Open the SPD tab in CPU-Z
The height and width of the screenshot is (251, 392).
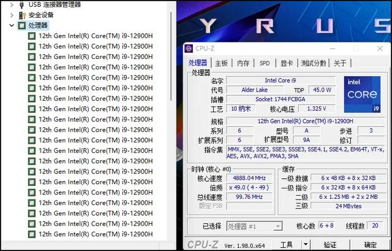(x=265, y=63)
